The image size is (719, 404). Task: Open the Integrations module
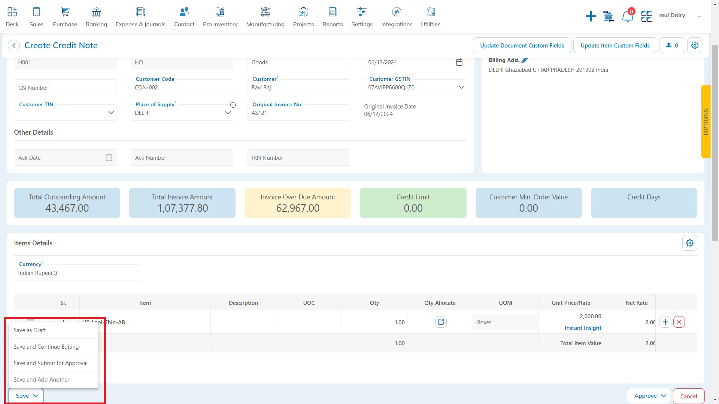pos(397,16)
